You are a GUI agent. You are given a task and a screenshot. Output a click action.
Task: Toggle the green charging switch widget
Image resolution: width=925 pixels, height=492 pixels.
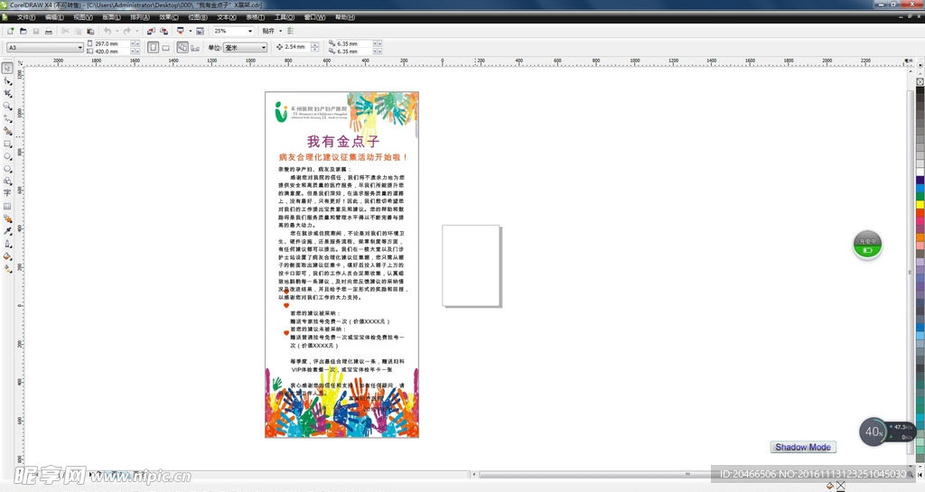click(868, 250)
